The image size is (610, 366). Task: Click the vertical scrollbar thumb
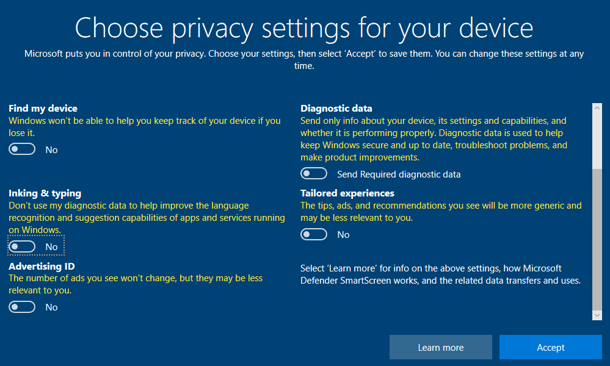[597, 238]
